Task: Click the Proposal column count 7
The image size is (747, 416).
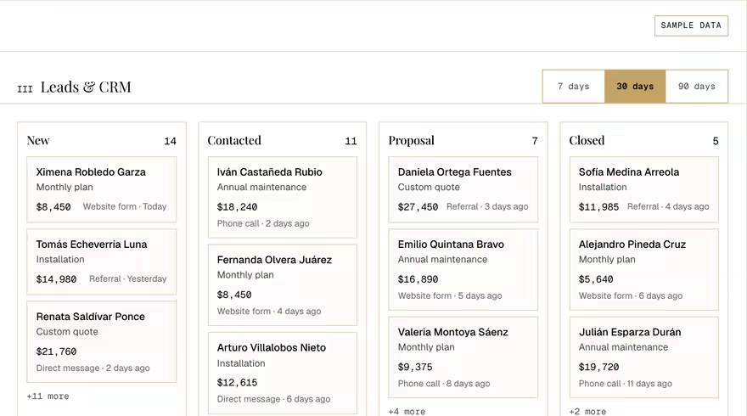Action: (x=535, y=141)
